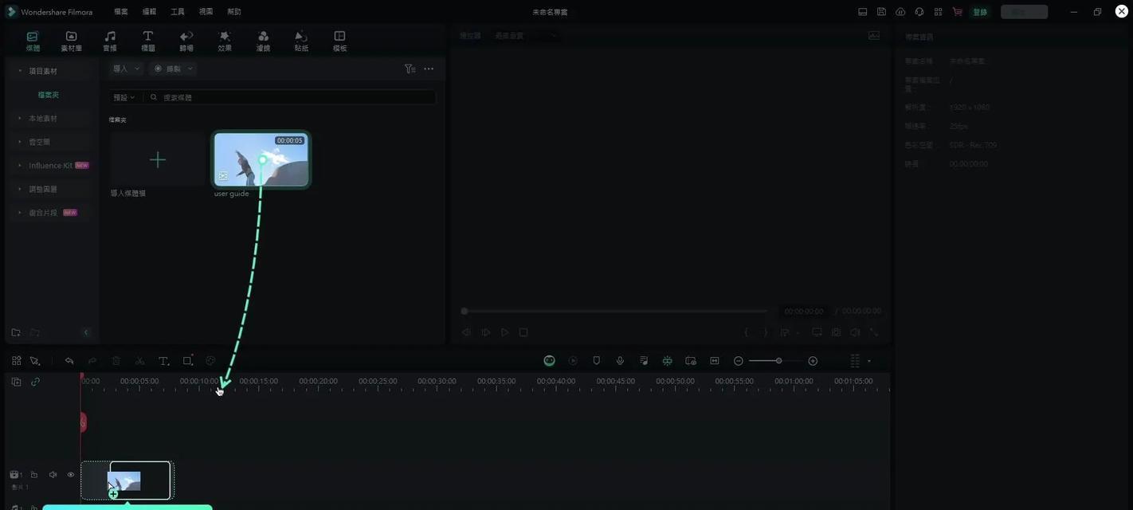Screen dimensions: 1133x510
Task: Open the 濾鏡 filters tab
Action: pyautogui.click(x=263, y=41)
